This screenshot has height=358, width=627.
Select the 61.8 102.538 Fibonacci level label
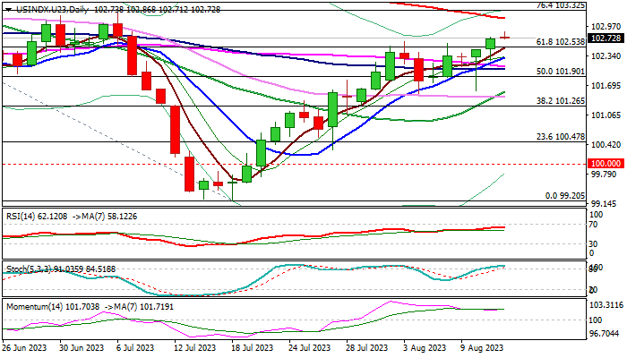[560, 42]
